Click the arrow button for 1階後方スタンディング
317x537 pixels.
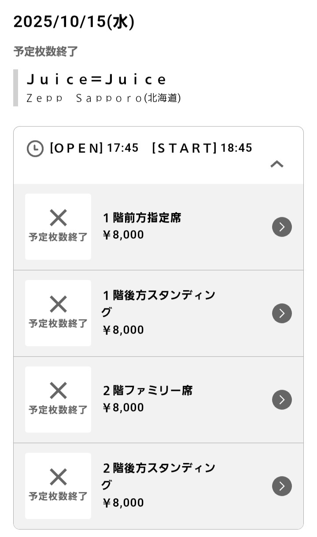[x=282, y=313]
